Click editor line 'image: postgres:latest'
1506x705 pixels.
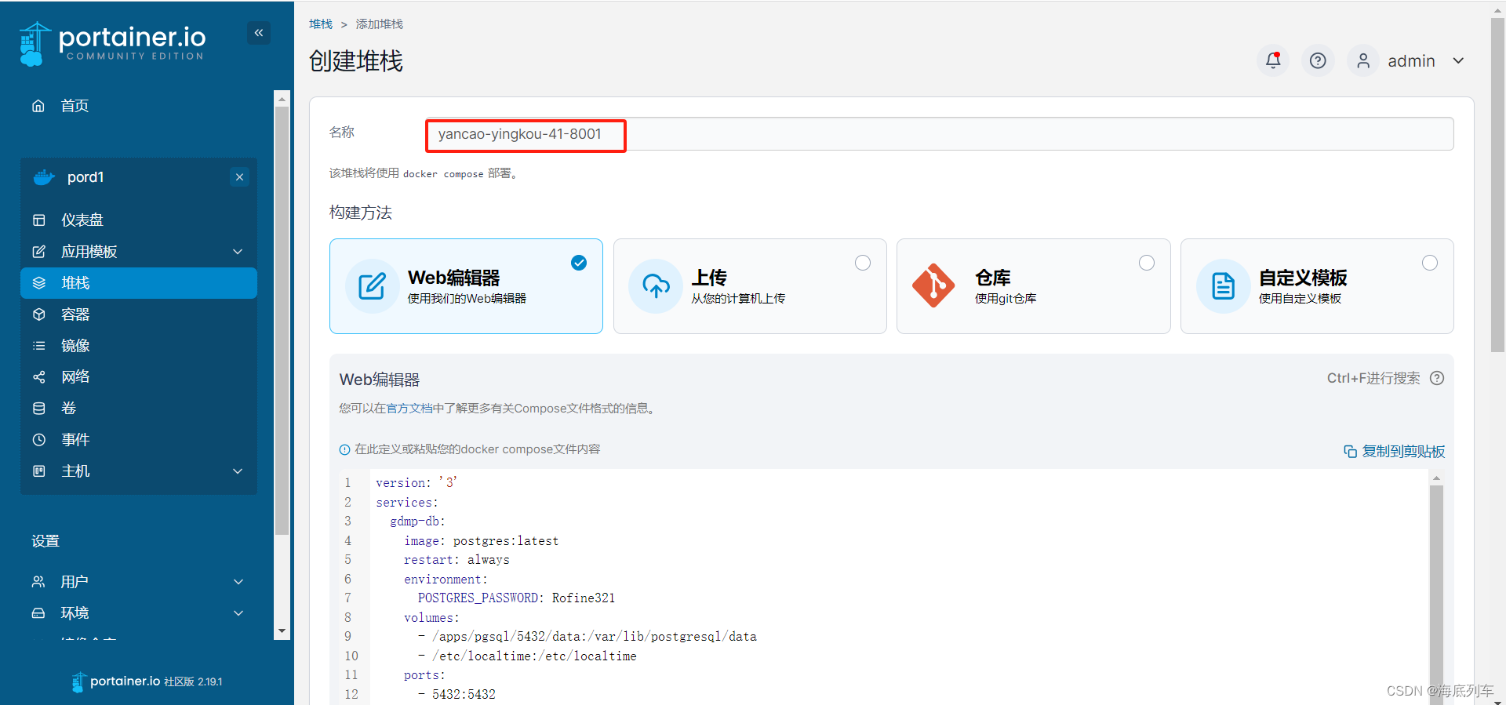click(x=481, y=541)
